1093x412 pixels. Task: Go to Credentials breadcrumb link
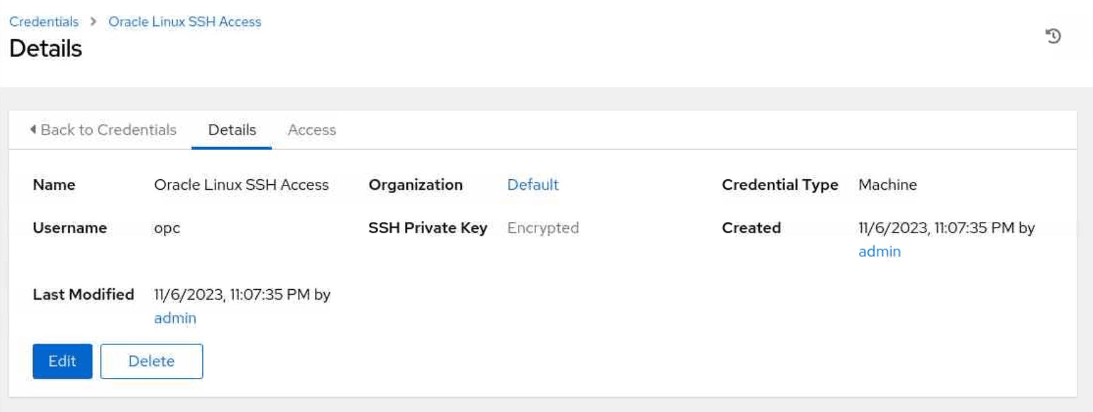[44, 22]
